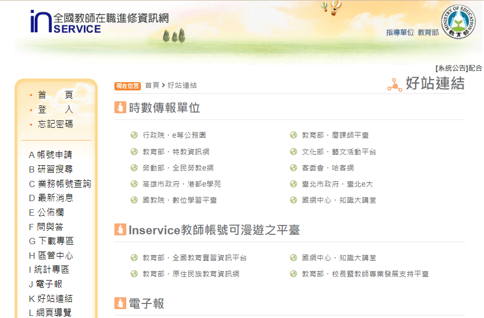Image resolution: width=484 pixels, height=318 pixels.
Task: Click globe icon beside 行政院．e等公務園
Action: pyautogui.click(x=134, y=135)
